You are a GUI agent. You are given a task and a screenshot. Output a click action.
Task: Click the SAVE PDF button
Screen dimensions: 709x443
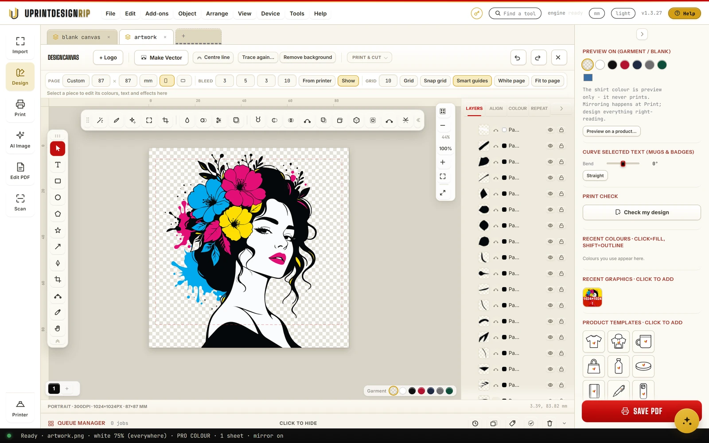pyautogui.click(x=642, y=411)
